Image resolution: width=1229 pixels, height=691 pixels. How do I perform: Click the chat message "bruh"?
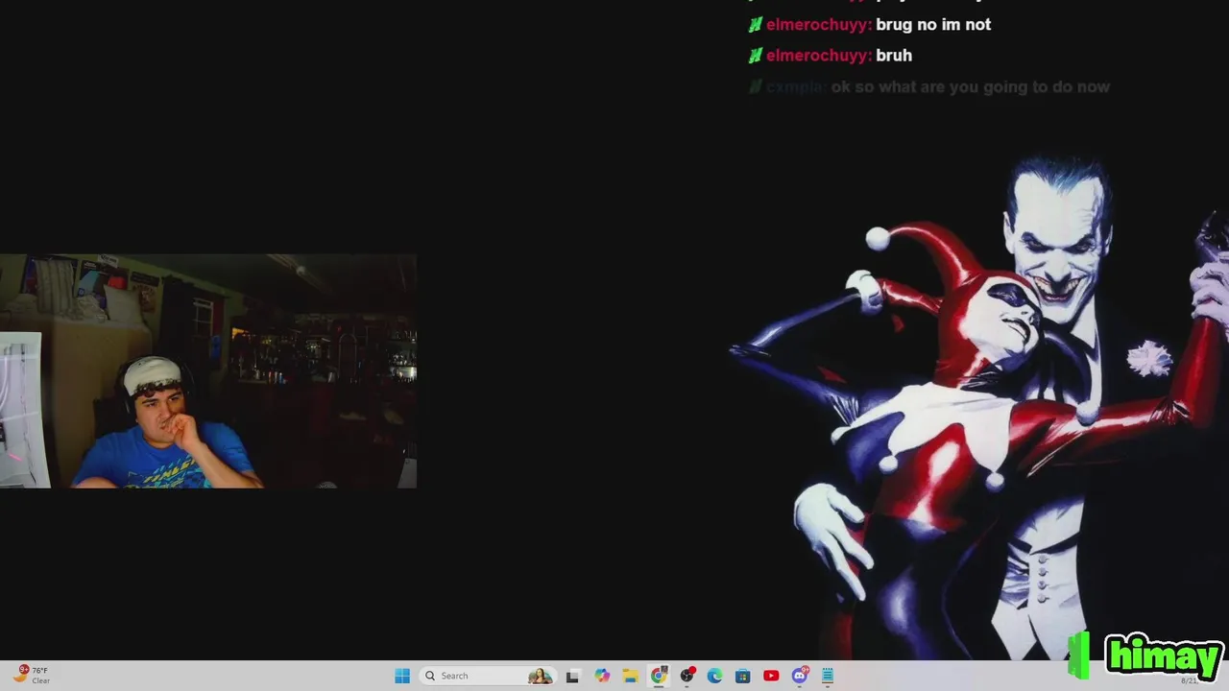coord(894,56)
